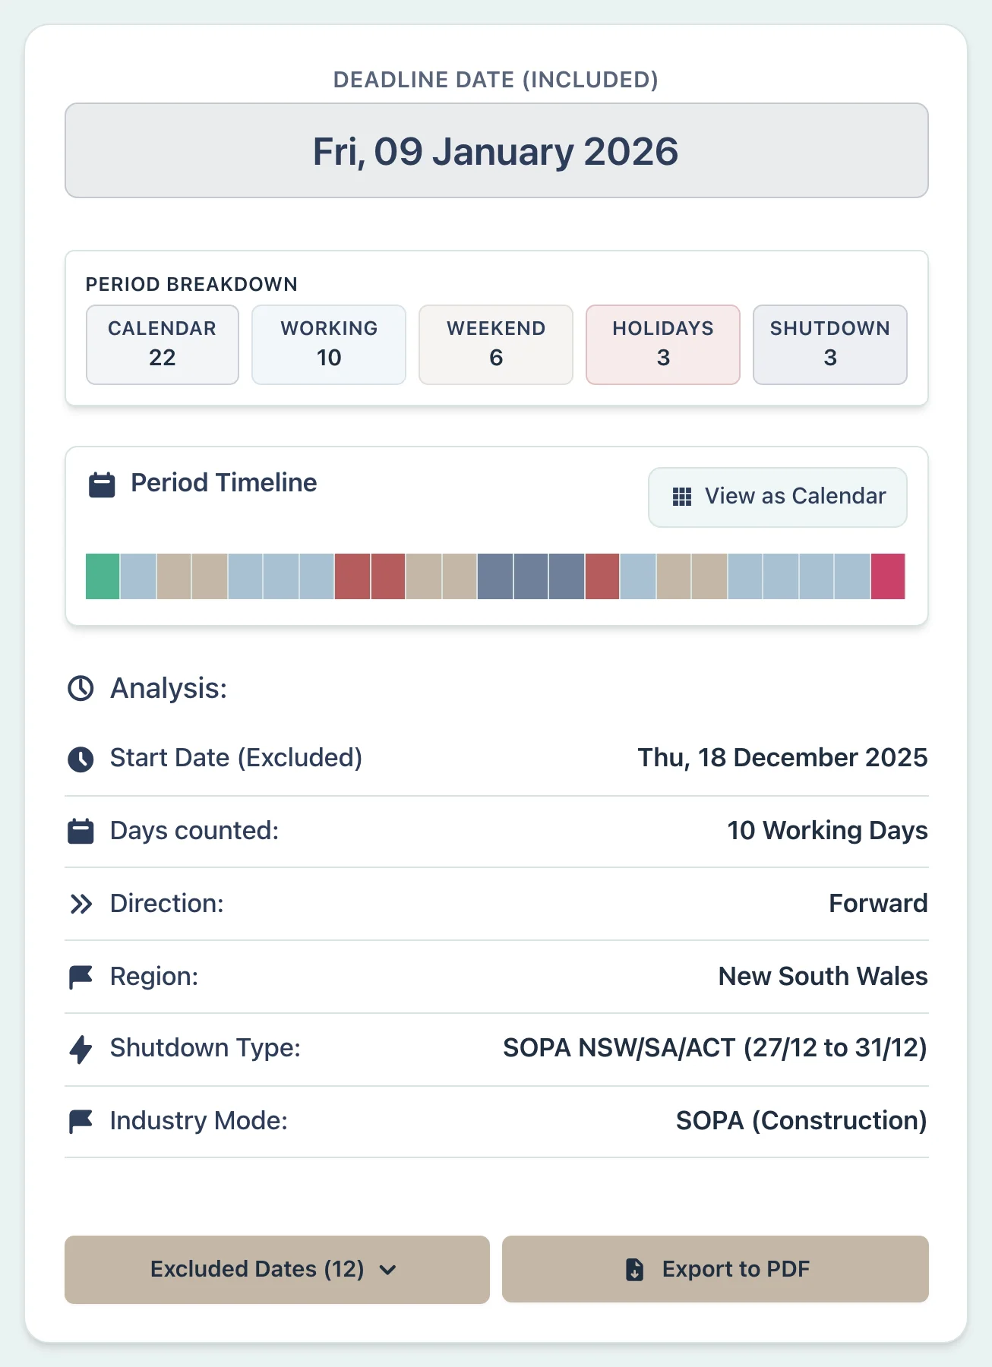
Task: Select the CALENDAR 22 breakdown tab
Action: tap(162, 344)
